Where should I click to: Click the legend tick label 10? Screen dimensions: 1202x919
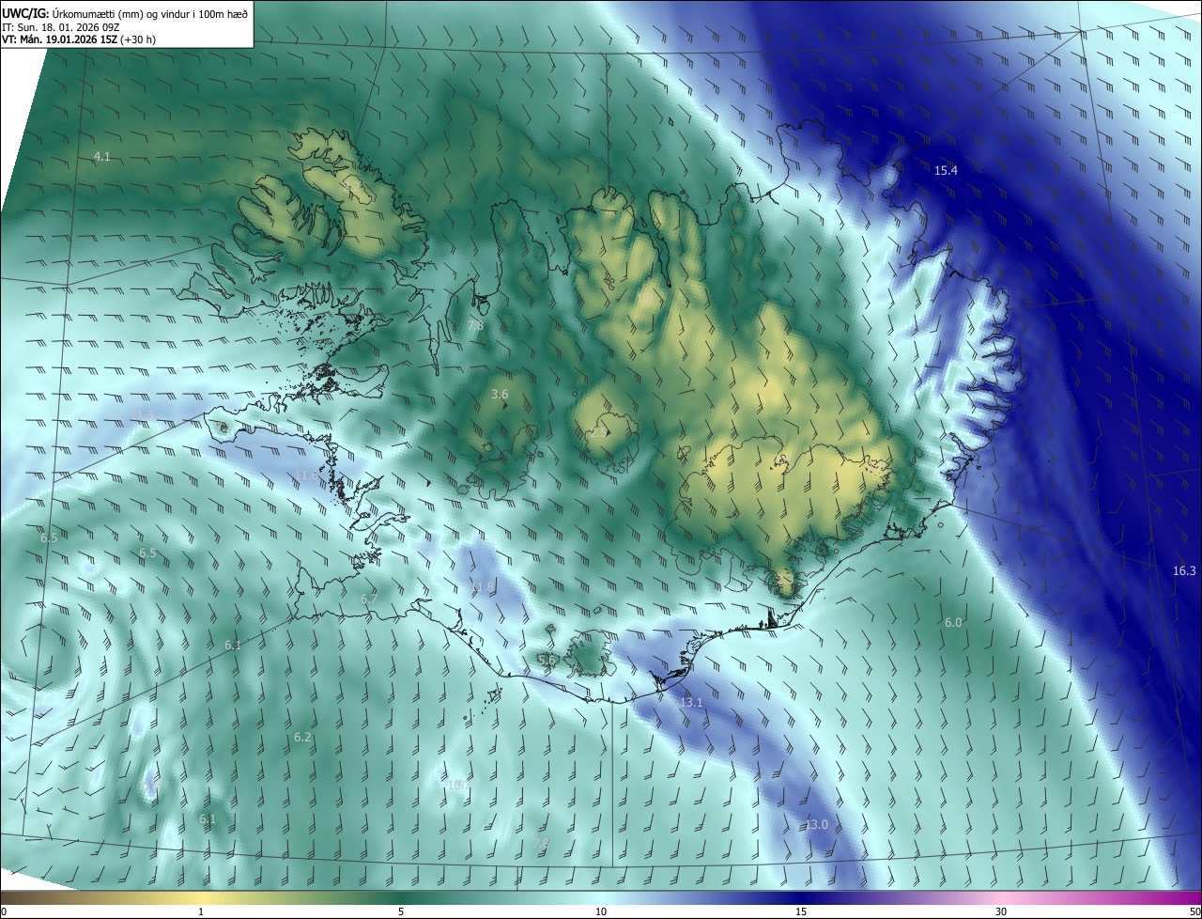(x=601, y=911)
